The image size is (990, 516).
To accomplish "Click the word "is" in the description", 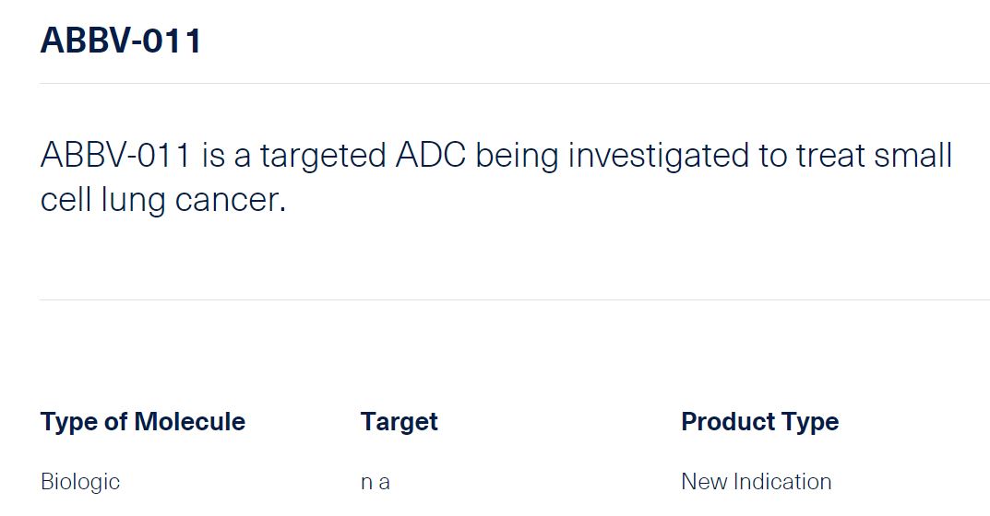I will click(213, 156).
